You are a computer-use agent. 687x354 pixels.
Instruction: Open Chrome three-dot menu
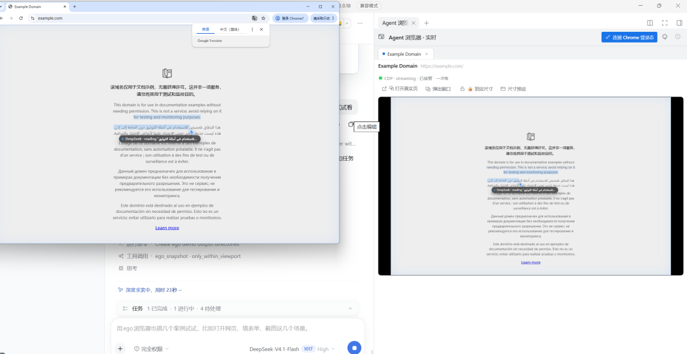(x=333, y=18)
